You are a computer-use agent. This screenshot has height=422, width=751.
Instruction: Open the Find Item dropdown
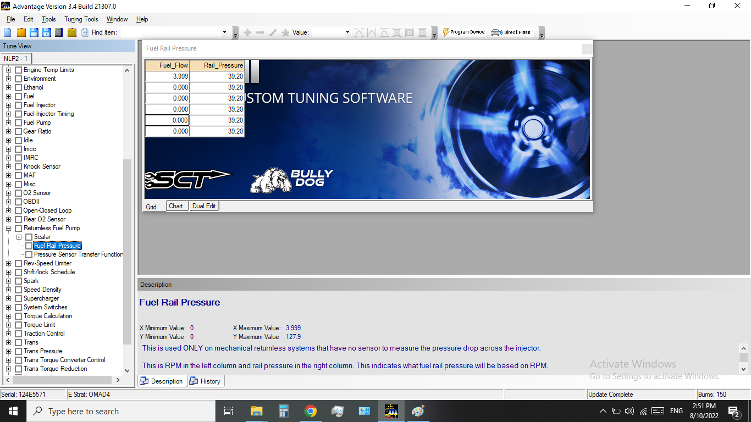point(224,32)
